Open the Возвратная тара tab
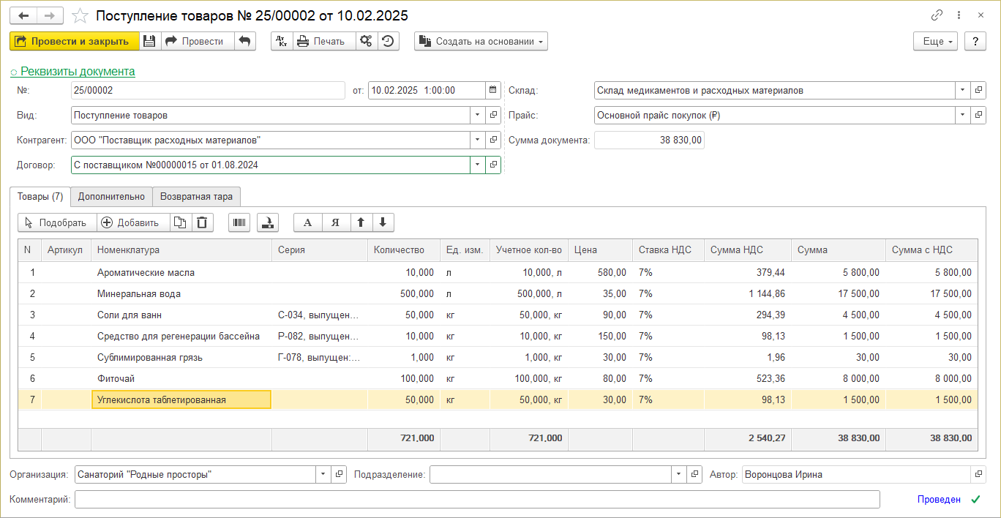 196,197
